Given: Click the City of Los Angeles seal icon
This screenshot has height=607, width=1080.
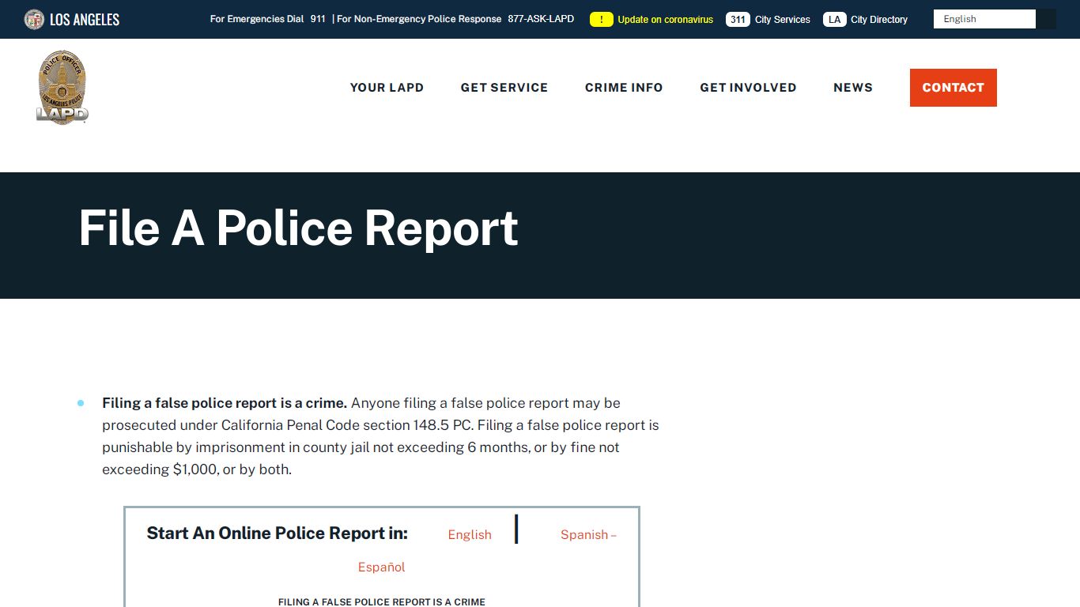Looking at the screenshot, I should click(34, 19).
